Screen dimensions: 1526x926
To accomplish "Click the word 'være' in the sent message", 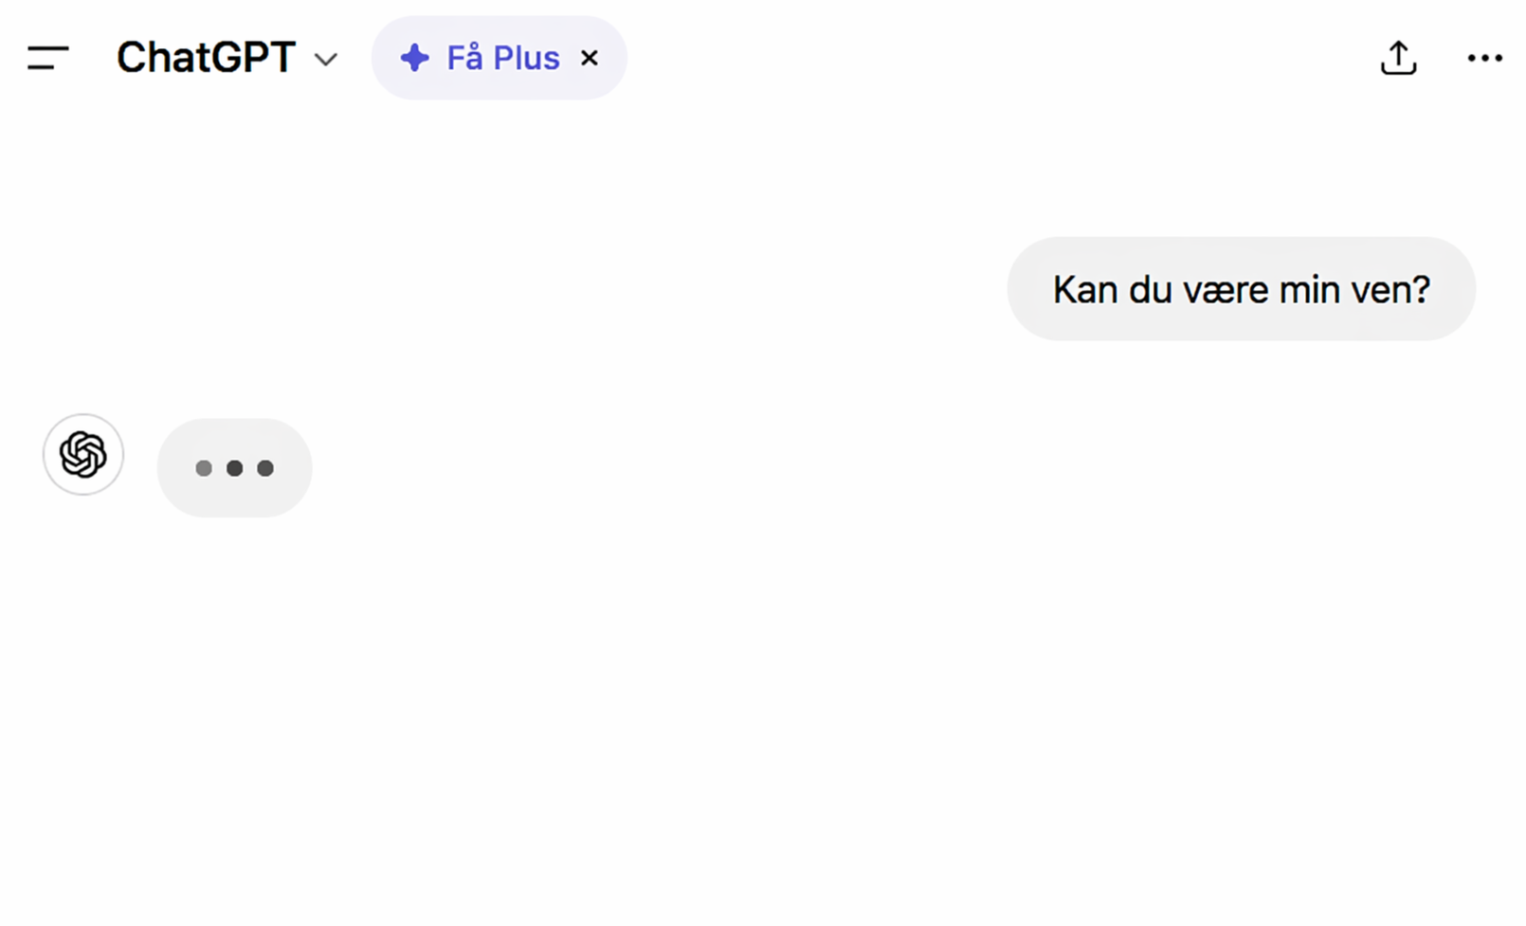I will (1226, 290).
